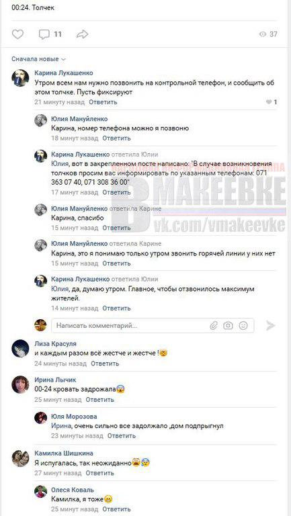
Task: Click Ответить under Юлия's Карина, спасибо
Action: click(x=116, y=228)
